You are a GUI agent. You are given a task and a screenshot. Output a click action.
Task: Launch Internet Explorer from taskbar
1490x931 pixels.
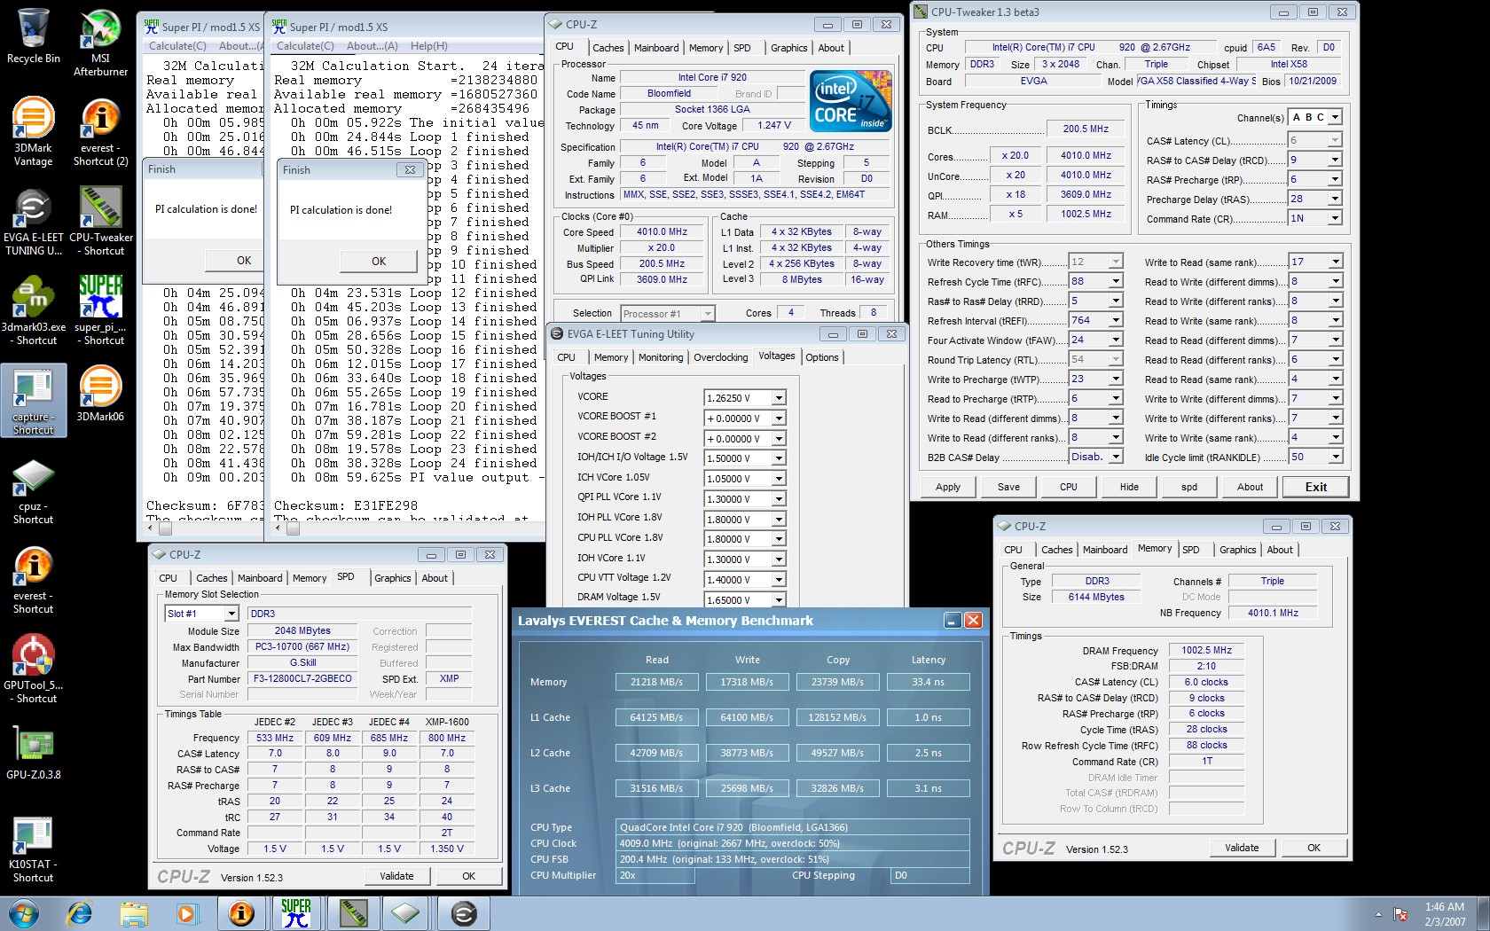[x=80, y=913]
